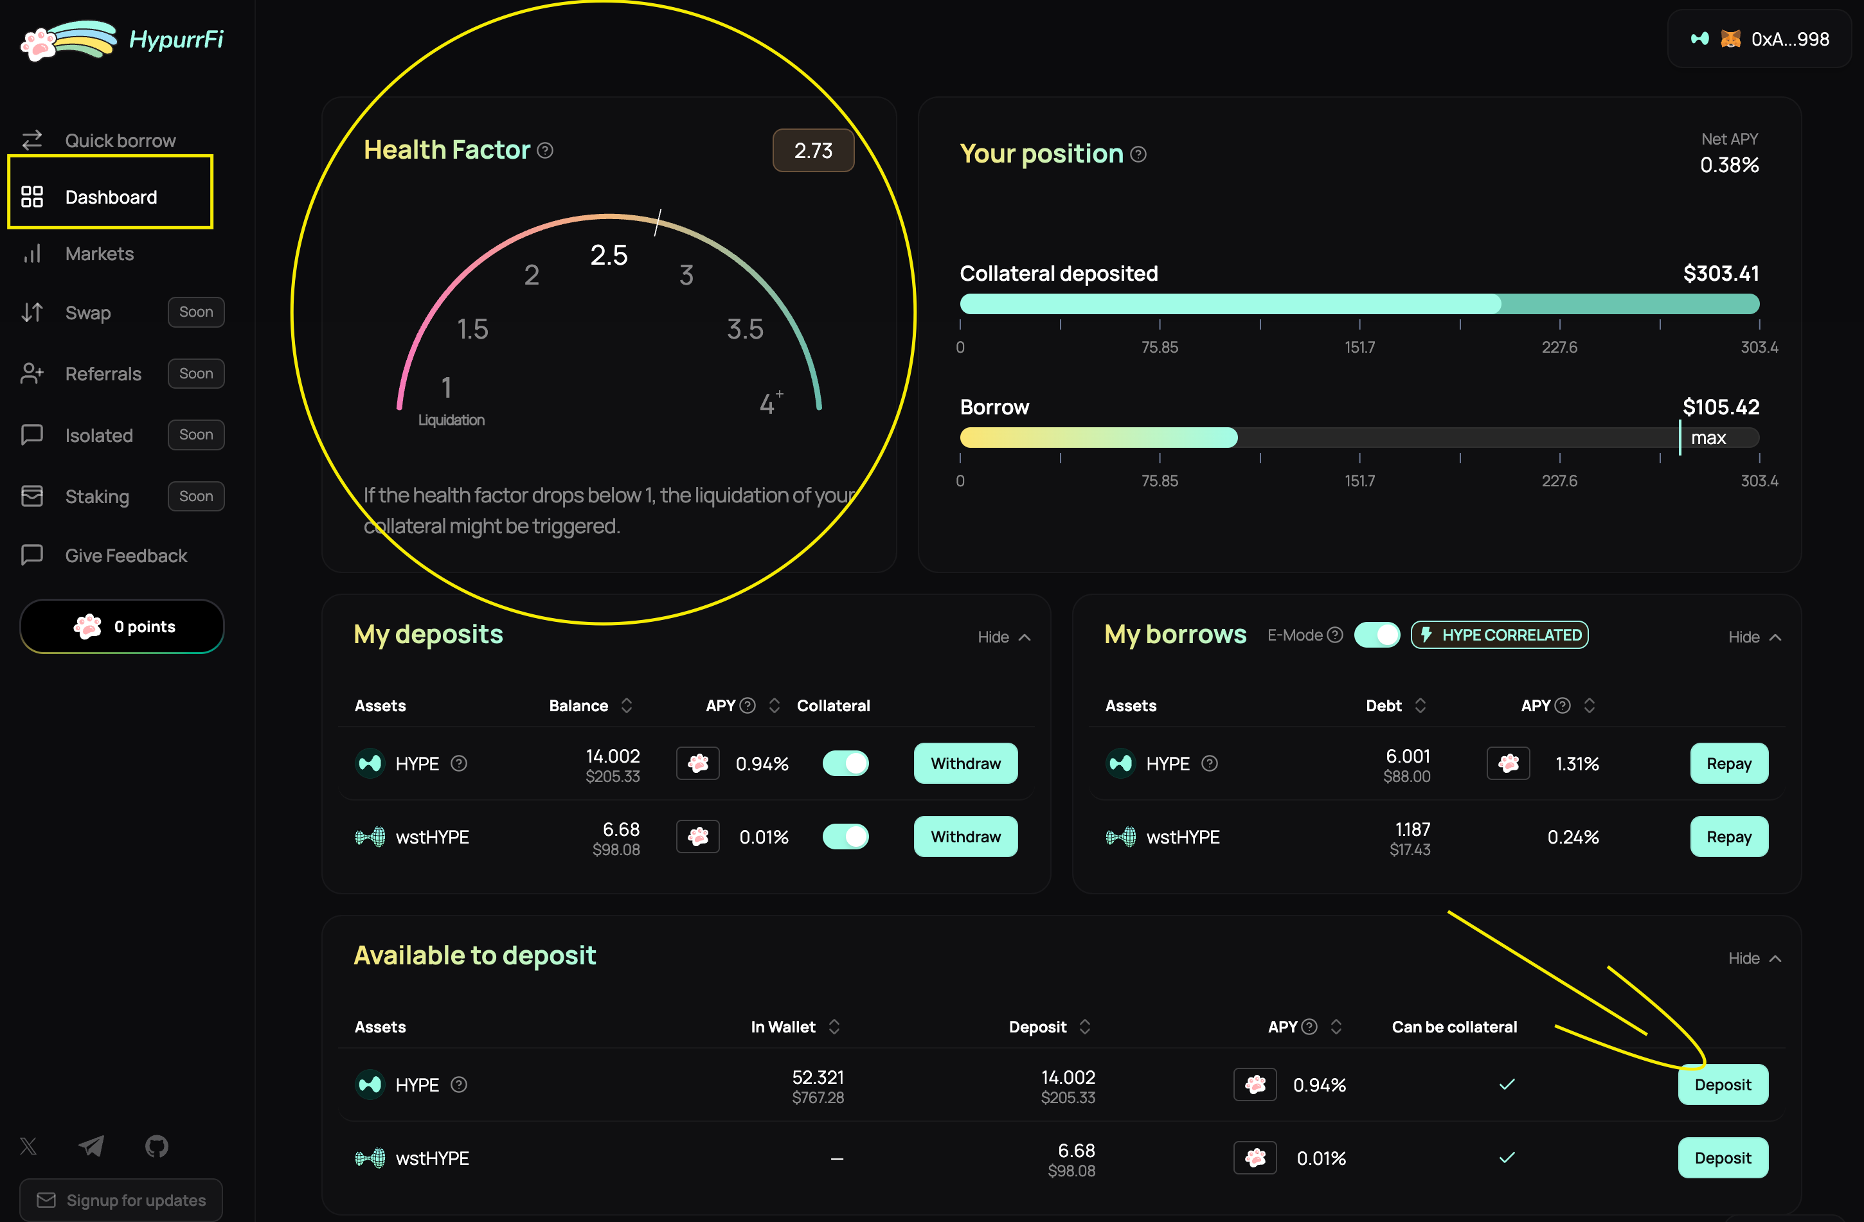
Task: Click the Collateral deposited progress bar
Action: point(1359,304)
